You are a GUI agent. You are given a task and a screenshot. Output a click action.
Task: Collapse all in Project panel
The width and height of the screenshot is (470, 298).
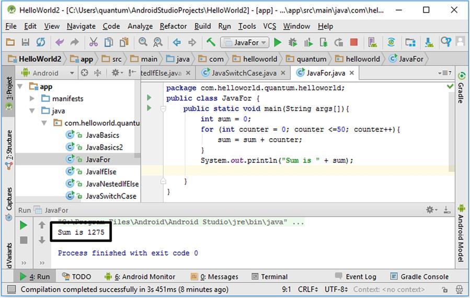(x=98, y=73)
